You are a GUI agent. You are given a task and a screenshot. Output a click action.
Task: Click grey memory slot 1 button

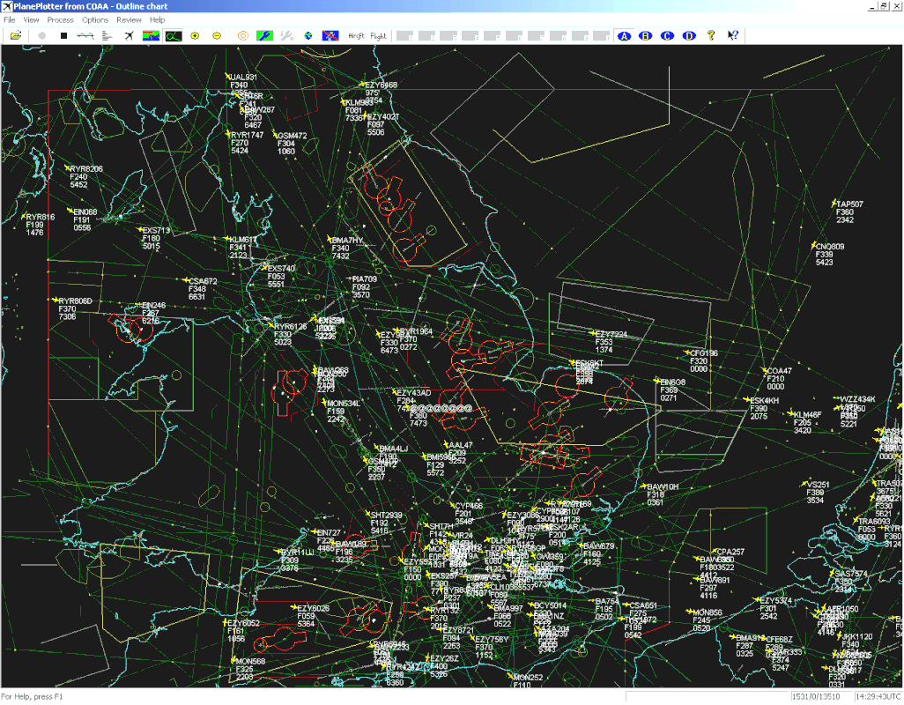[405, 36]
